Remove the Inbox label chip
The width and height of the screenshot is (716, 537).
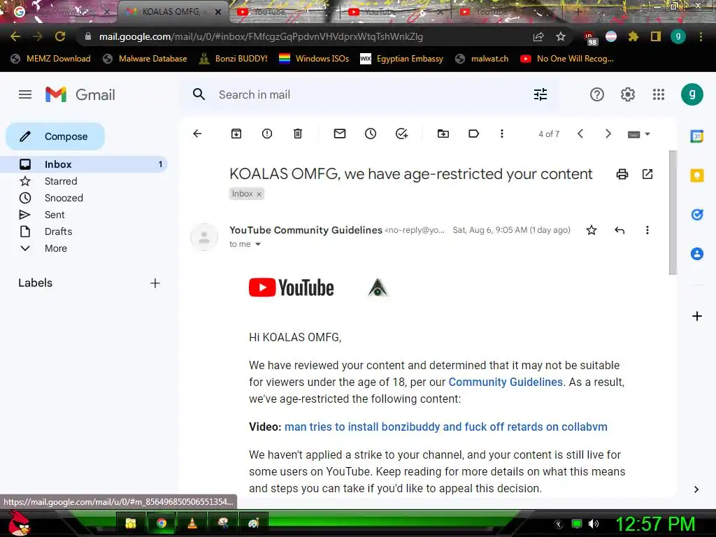click(259, 194)
